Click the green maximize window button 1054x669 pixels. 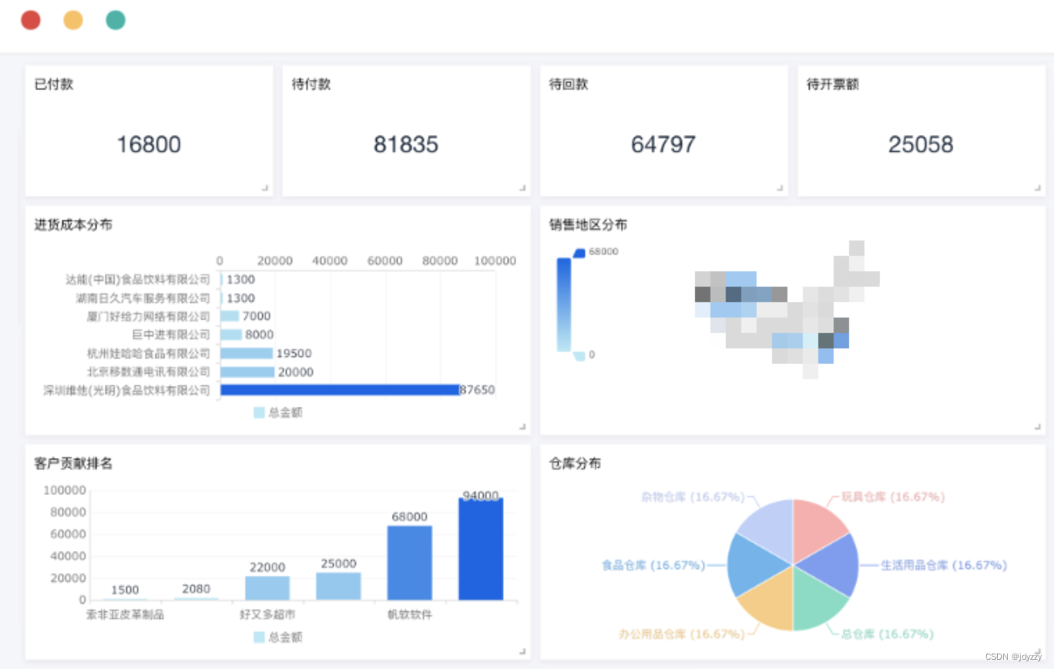pos(116,20)
